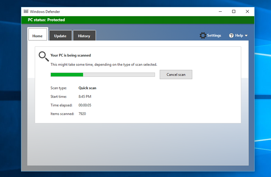Click the 'PC status: Protected' banner text
This screenshot has height=177, width=271.
[46, 20]
